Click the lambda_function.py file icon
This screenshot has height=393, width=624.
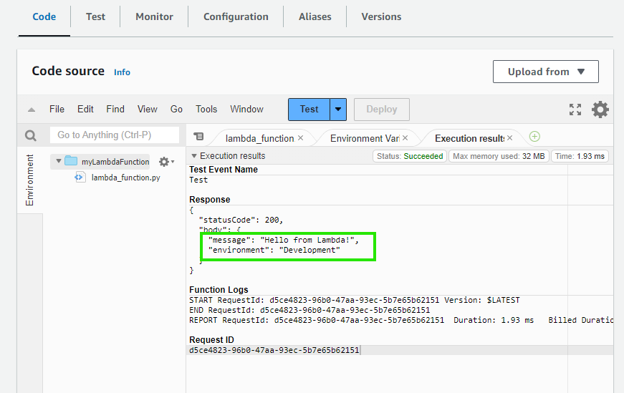80,178
